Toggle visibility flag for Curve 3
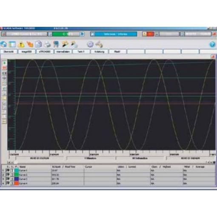217x217 pixels. pyautogui.click(x=8, y=179)
